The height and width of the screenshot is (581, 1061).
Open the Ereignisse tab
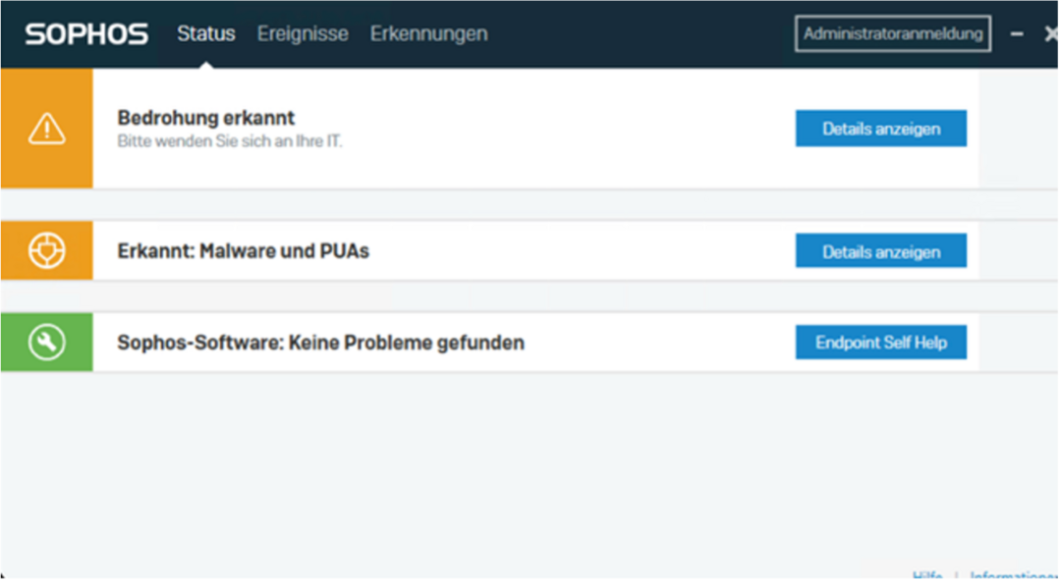303,33
